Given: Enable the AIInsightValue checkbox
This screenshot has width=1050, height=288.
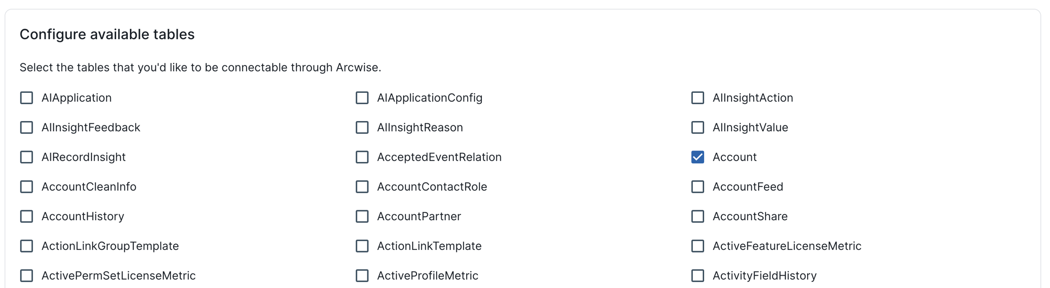Looking at the screenshot, I should coord(697,127).
